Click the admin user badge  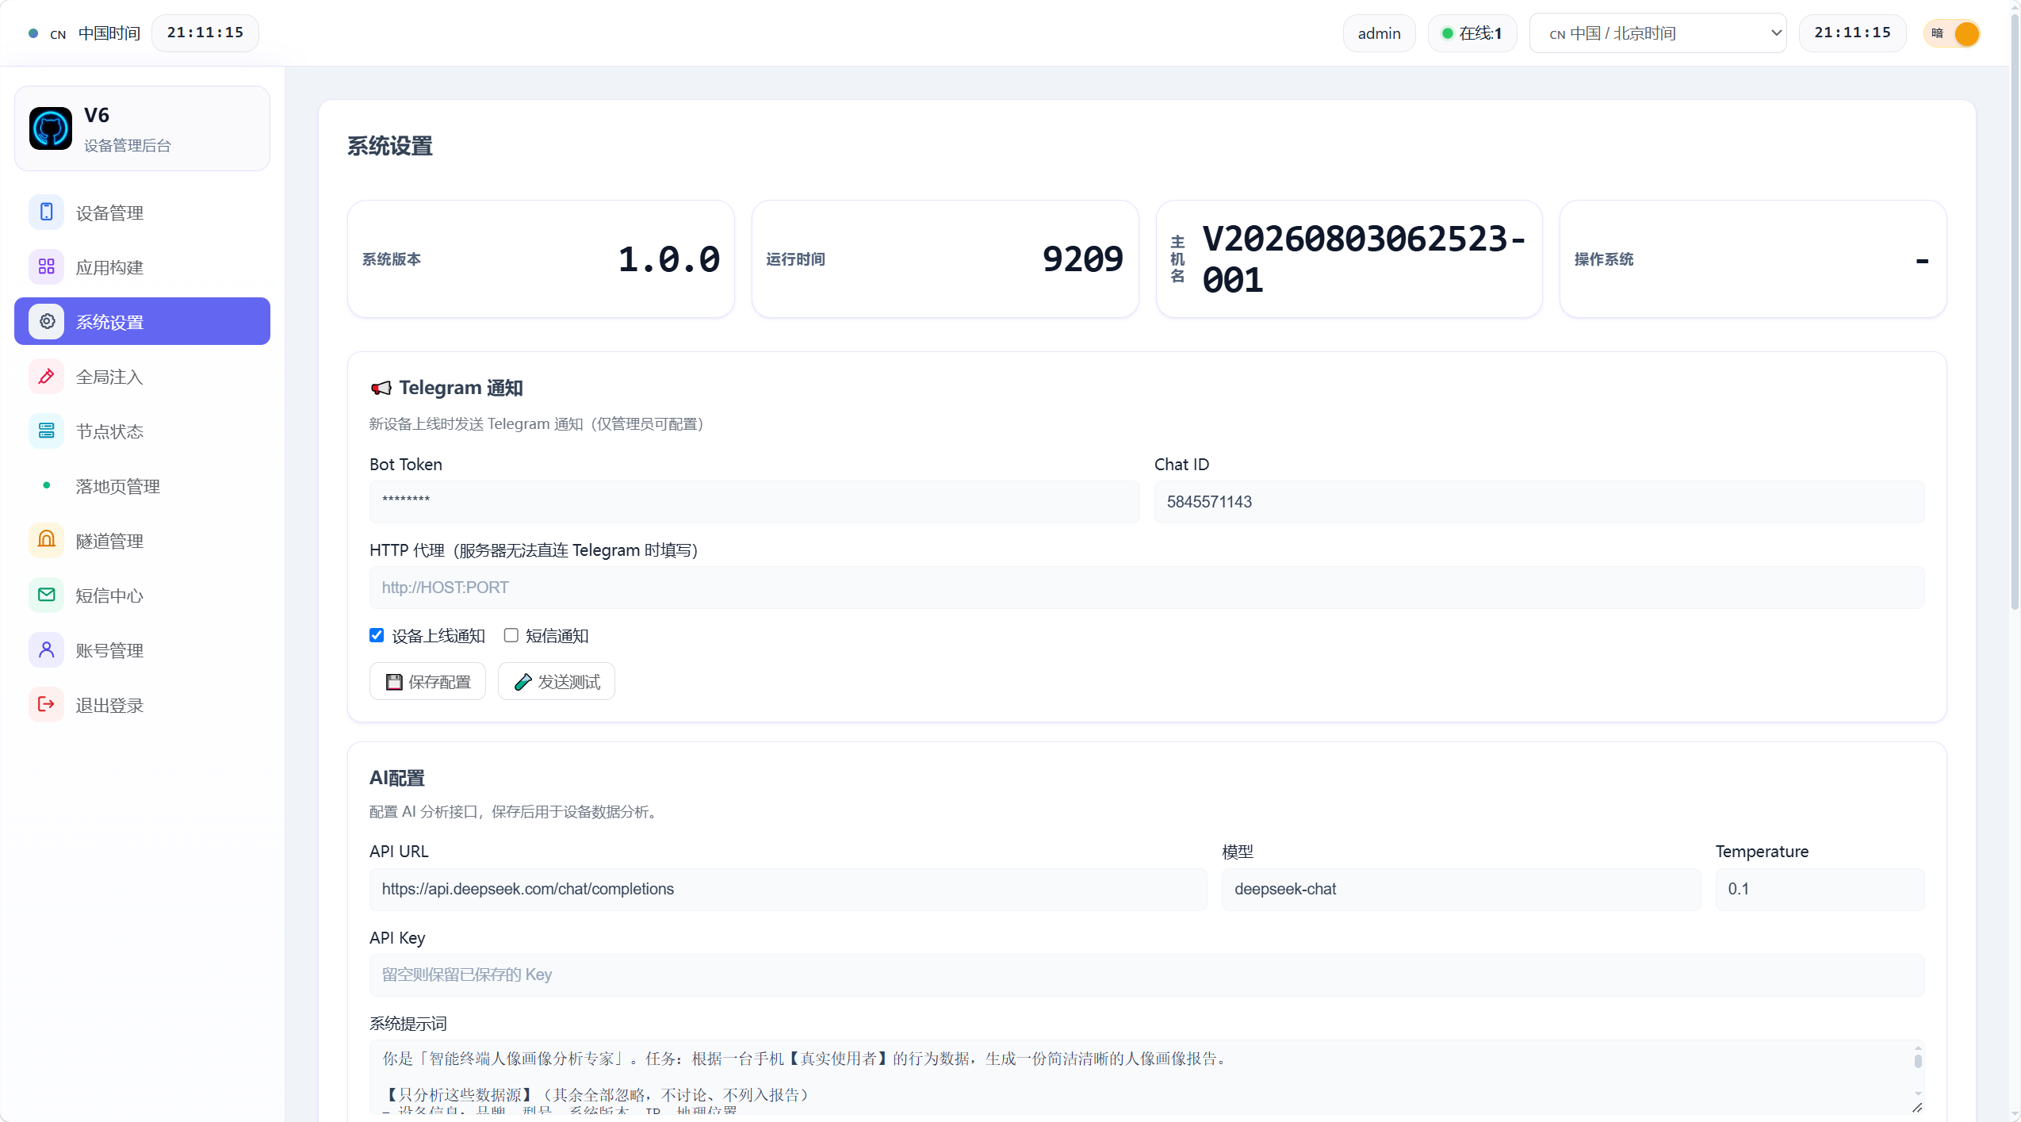tap(1379, 33)
